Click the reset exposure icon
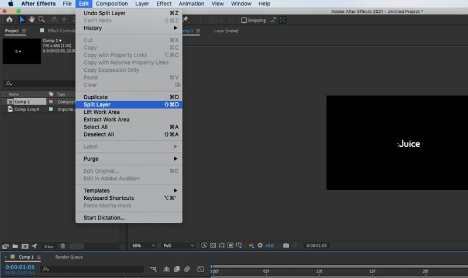Screen dimensions: 468x278 point(260,245)
